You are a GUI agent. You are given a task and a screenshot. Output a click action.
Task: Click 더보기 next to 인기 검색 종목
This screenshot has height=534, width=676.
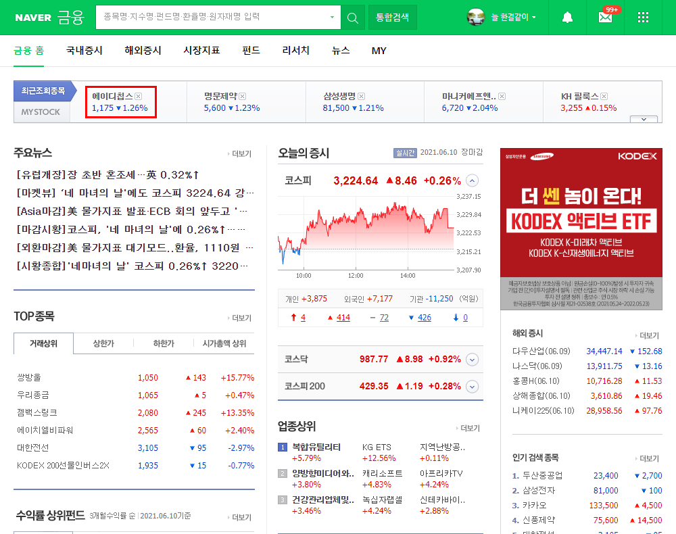click(648, 458)
